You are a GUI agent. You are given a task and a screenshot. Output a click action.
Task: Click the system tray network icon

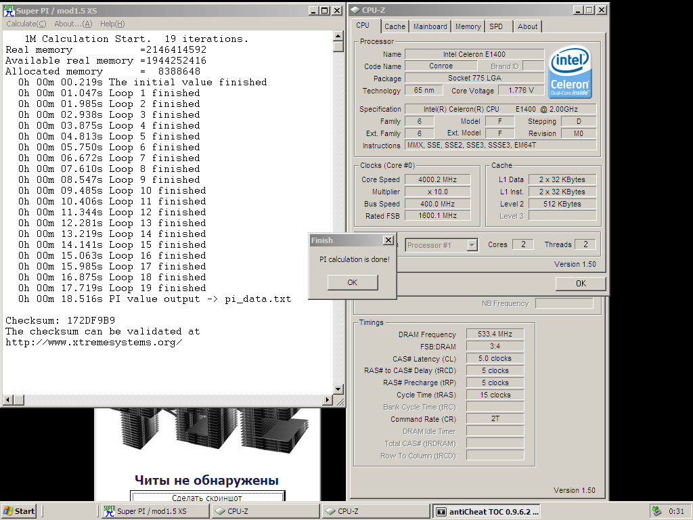point(656,511)
